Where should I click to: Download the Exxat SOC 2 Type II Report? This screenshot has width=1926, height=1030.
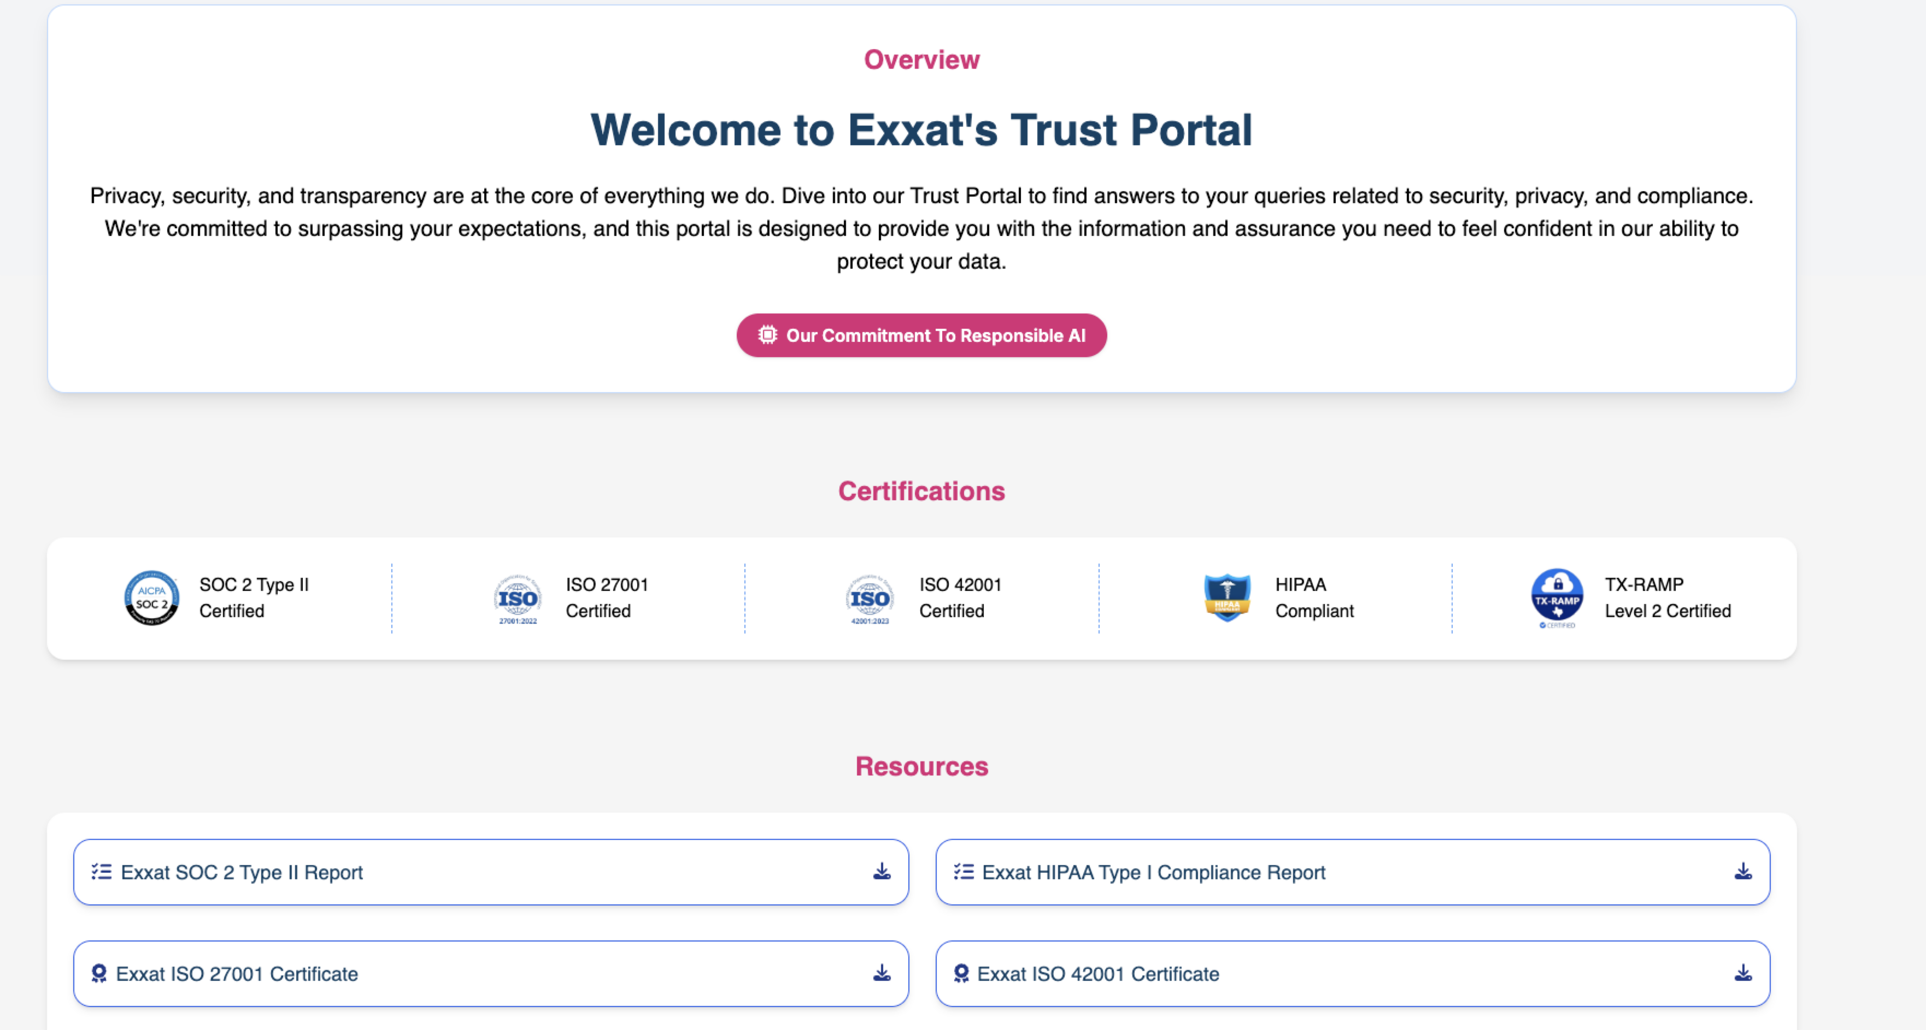tap(882, 872)
